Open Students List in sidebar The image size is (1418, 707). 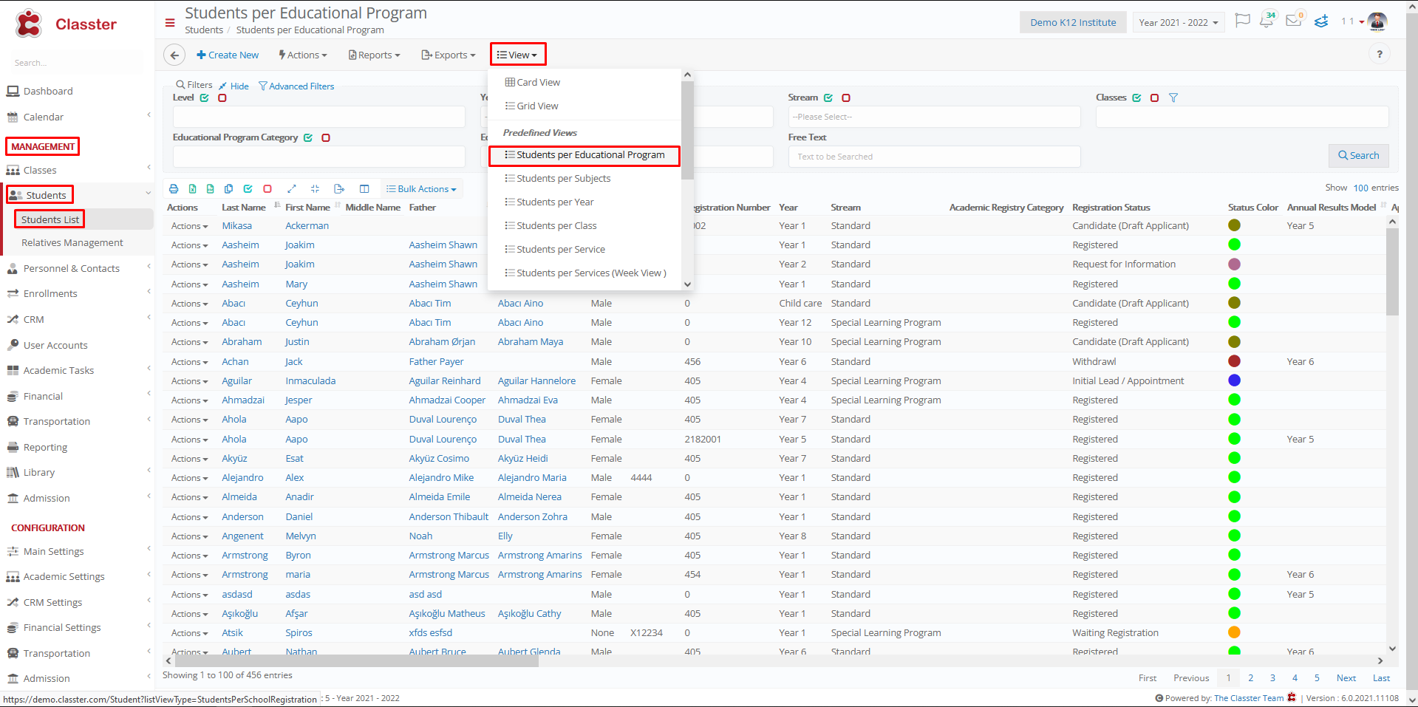tap(50, 219)
